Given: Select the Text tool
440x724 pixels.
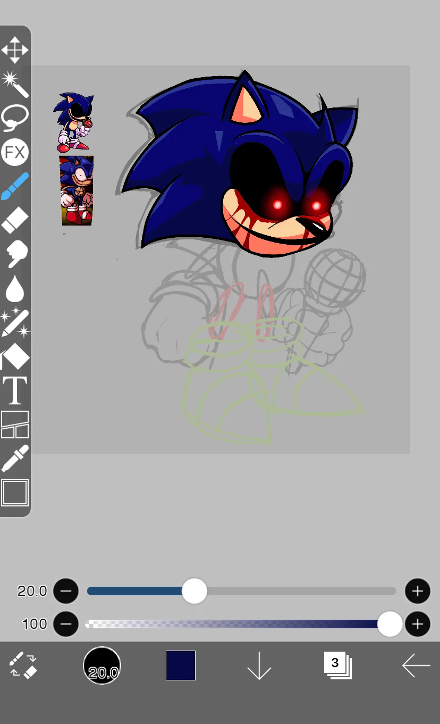Looking at the screenshot, I should point(15,390).
